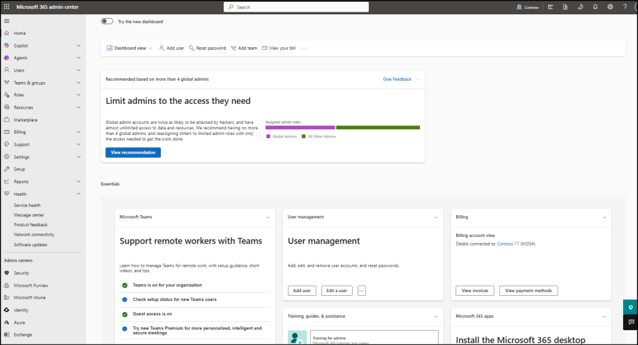
Task: Minimize the Microsoft Teams card
Action: pos(268,218)
